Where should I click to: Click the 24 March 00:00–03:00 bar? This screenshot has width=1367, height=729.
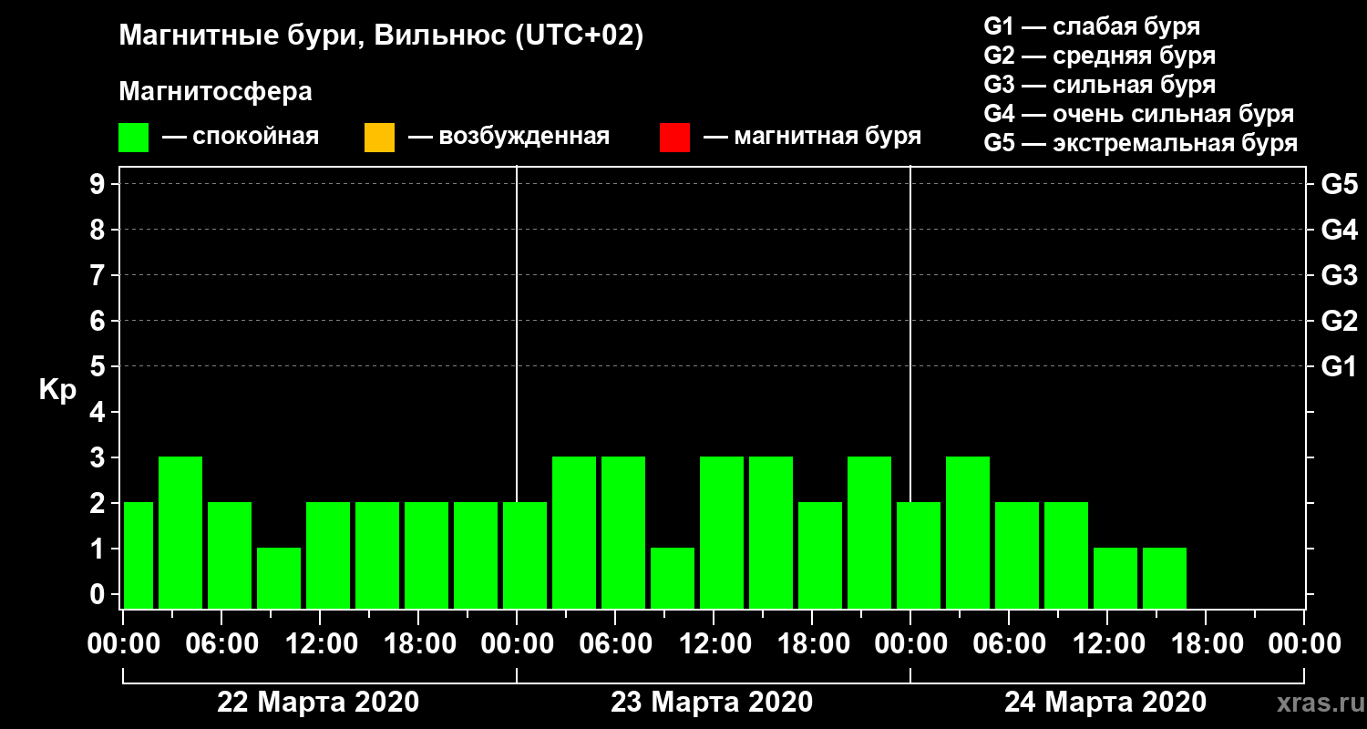pos(919,555)
